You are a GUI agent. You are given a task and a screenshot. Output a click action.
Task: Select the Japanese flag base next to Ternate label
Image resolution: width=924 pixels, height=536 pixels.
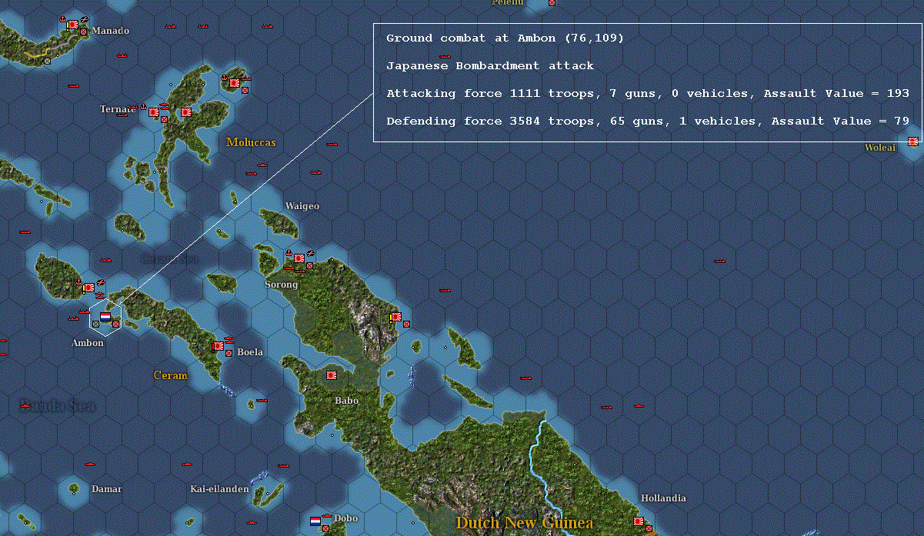154,112
